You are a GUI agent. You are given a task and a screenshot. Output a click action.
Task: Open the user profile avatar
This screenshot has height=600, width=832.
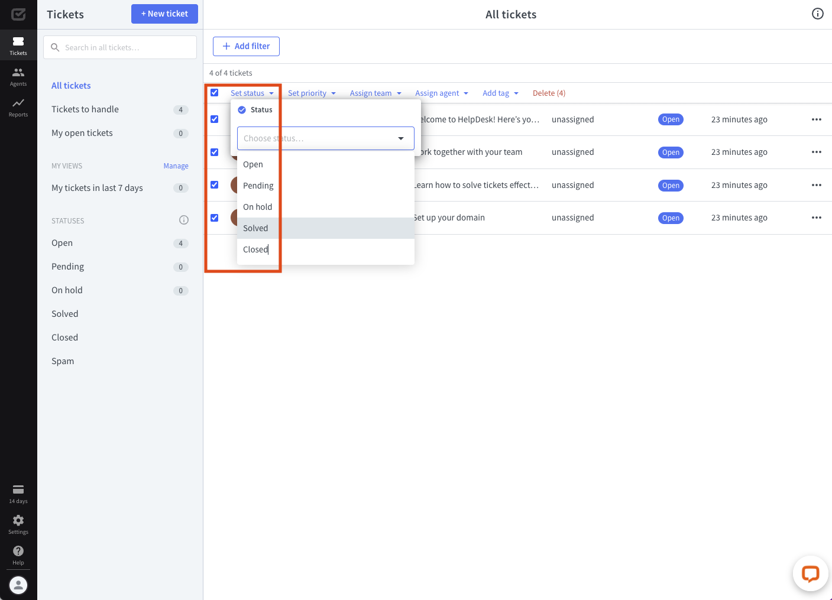[x=18, y=585]
